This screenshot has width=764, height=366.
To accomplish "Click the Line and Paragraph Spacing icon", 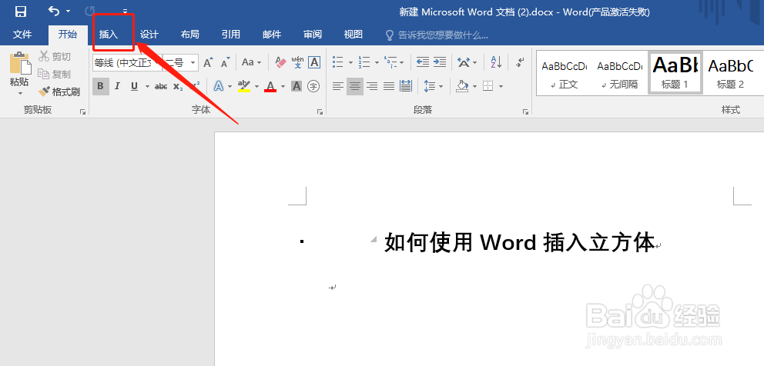I will pos(429,86).
